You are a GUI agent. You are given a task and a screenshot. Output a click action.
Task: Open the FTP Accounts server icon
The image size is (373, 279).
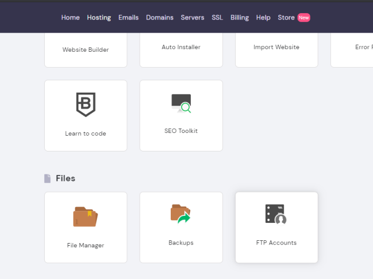point(276,214)
